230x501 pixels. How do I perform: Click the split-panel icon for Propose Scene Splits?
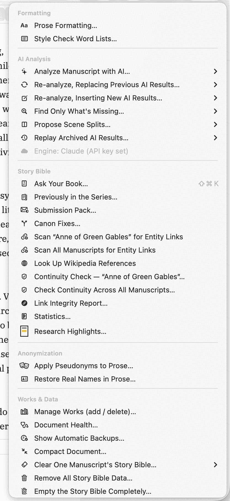click(x=24, y=124)
